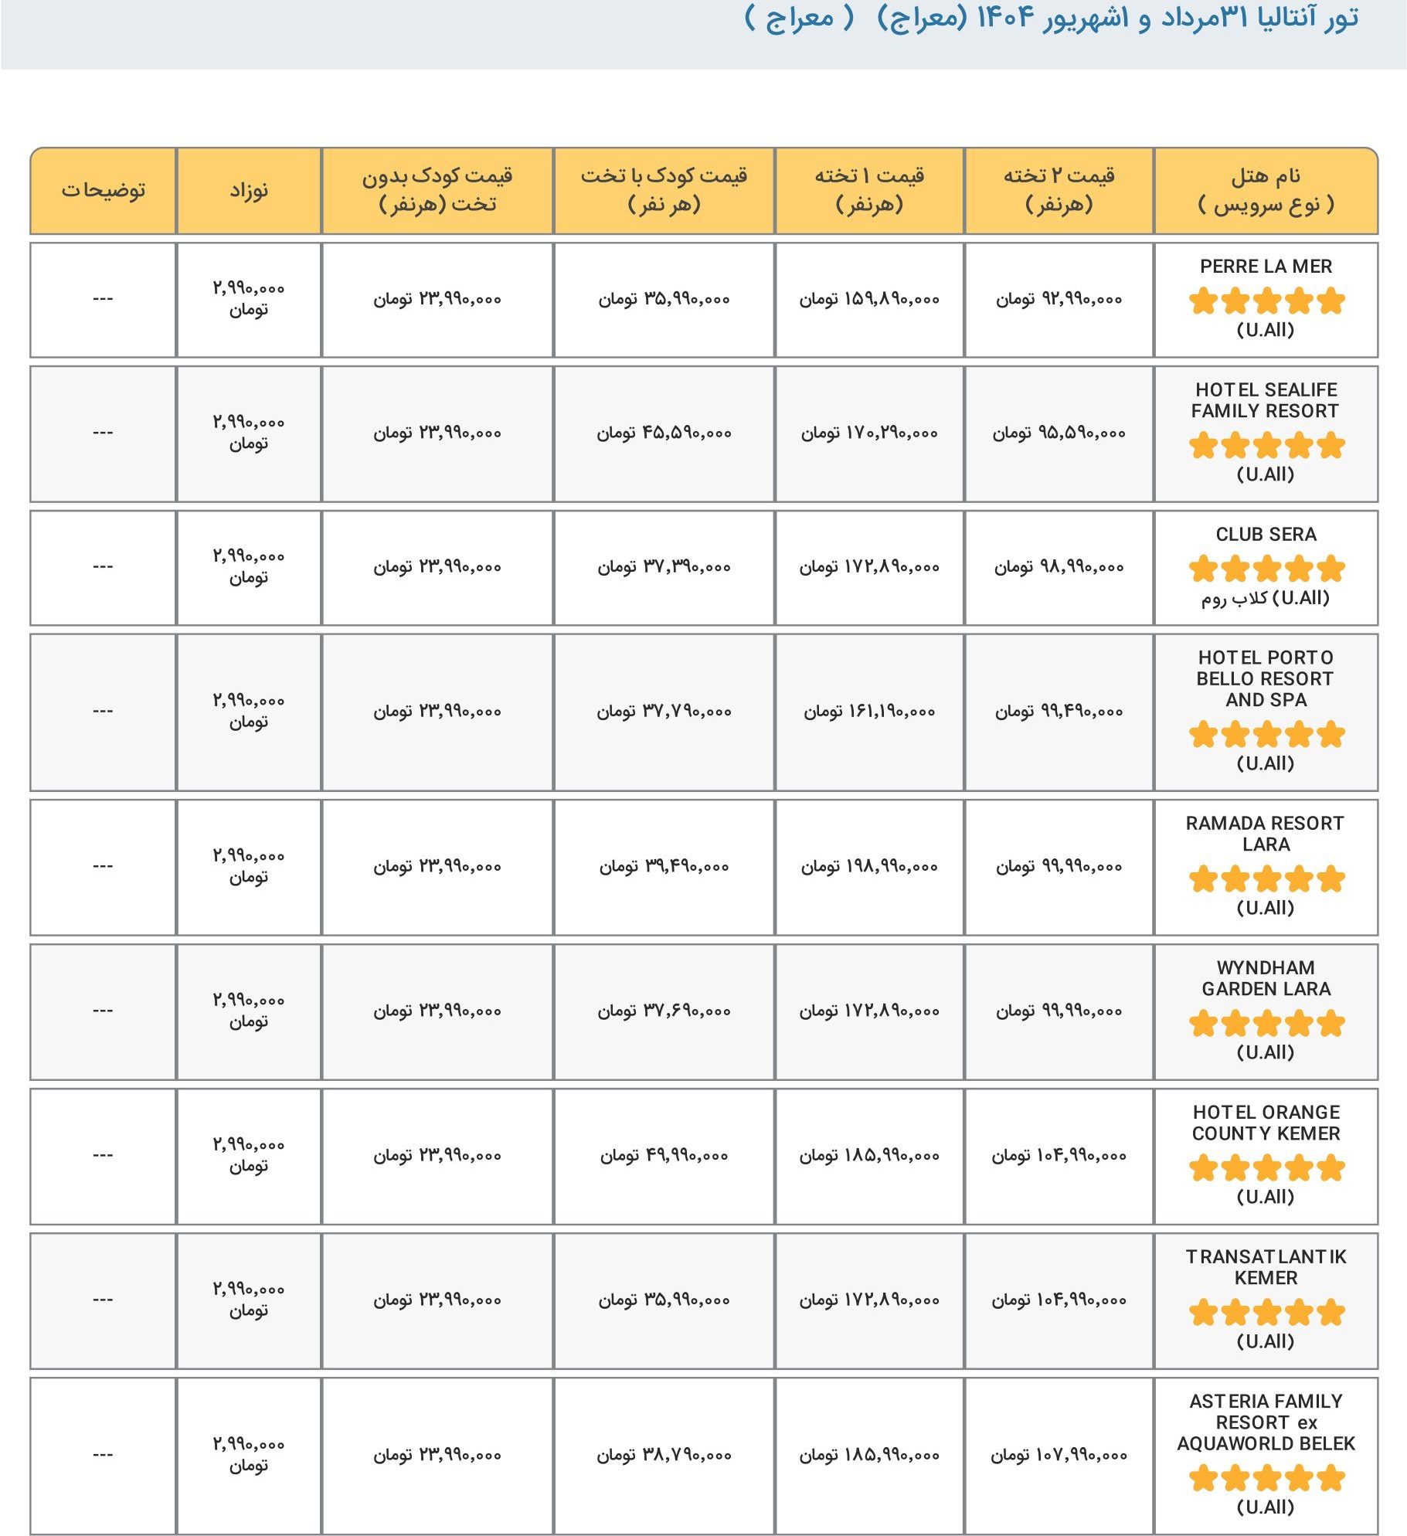This screenshot has height=1536, width=1407.
Task: Select child-with-bed price ۴۹,۹۹۰,۰۰۰ تومان
Action: 664,1156
